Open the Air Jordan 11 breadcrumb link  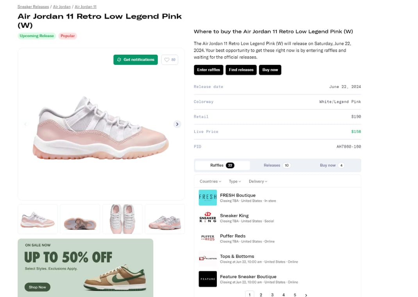[86, 7]
